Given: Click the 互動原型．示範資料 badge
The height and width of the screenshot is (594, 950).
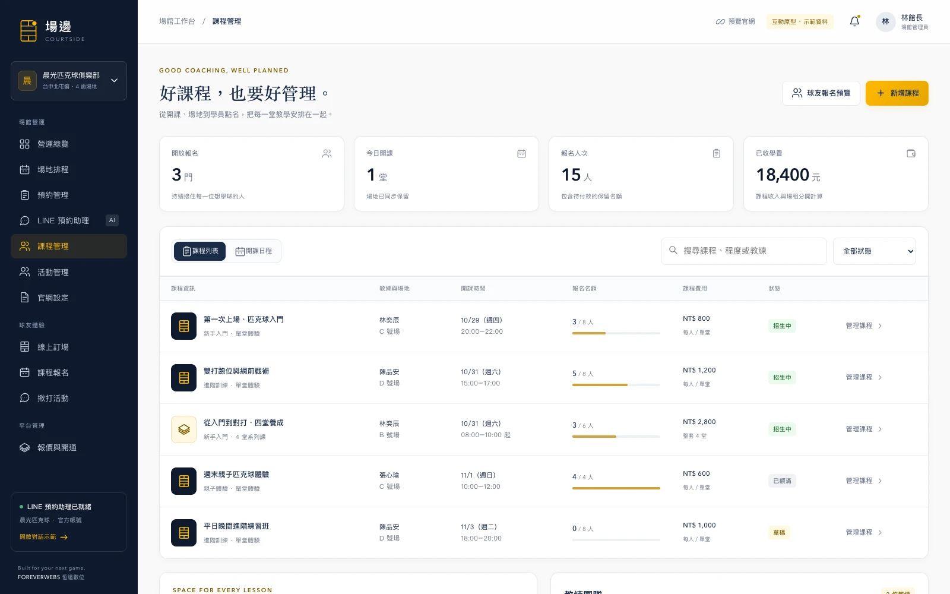Looking at the screenshot, I should coord(800,21).
